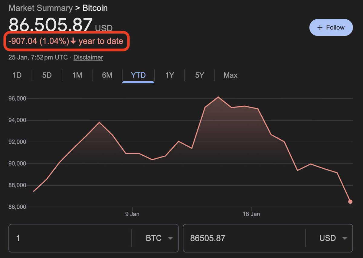This screenshot has height=258, width=363.
Task: Select the 6M chart view
Action: click(x=107, y=75)
